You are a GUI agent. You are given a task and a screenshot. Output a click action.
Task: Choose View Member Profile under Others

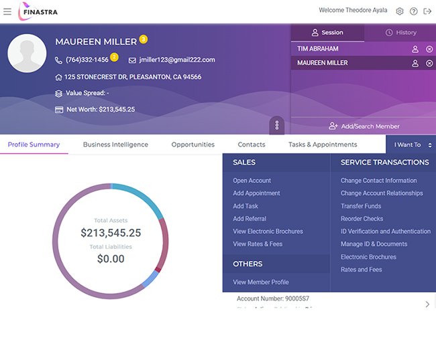coord(261,282)
